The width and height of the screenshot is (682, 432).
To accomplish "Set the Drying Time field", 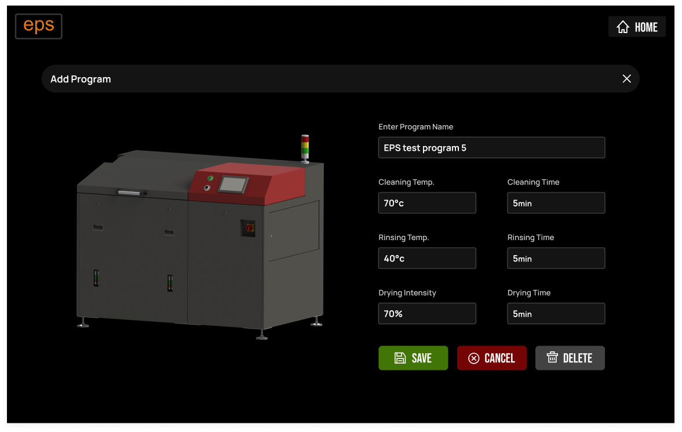I will point(556,314).
